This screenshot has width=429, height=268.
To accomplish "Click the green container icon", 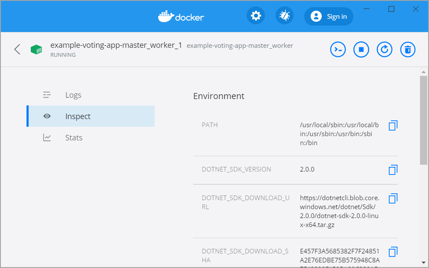I will (x=36, y=50).
